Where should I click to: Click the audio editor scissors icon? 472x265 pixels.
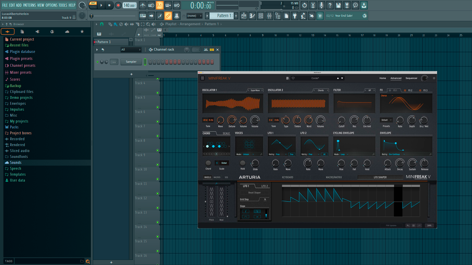coord(313,5)
